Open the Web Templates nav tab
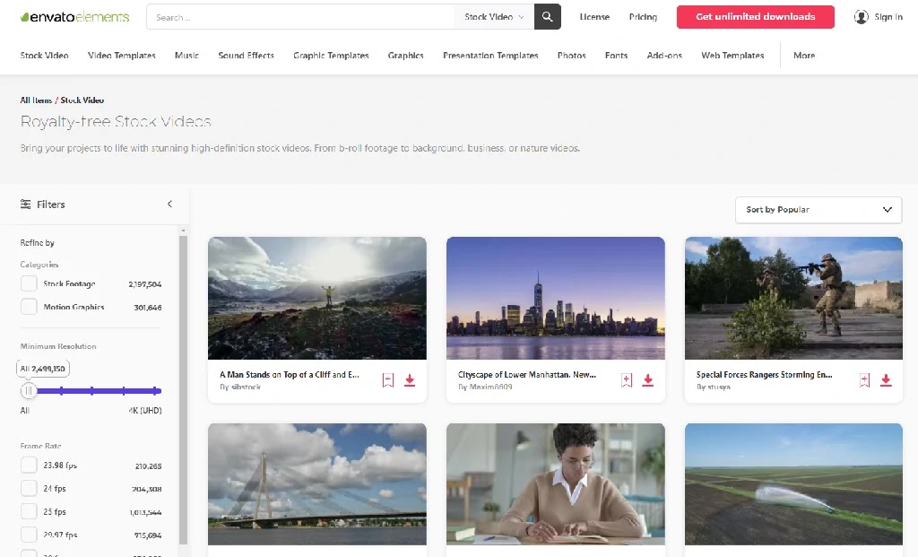918x557 pixels. pyautogui.click(x=732, y=55)
